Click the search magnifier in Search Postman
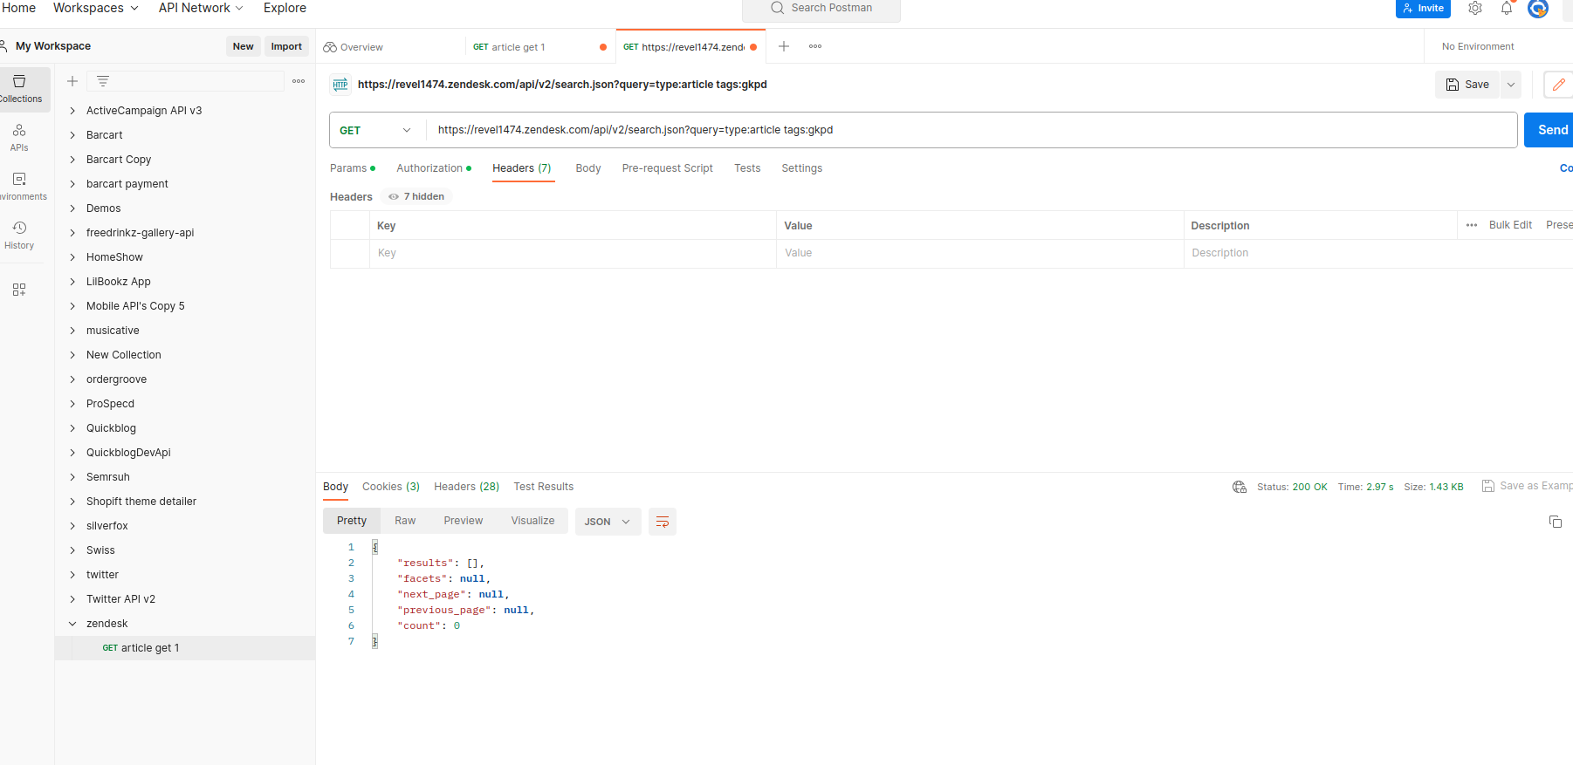1573x765 pixels. point(777,8)
